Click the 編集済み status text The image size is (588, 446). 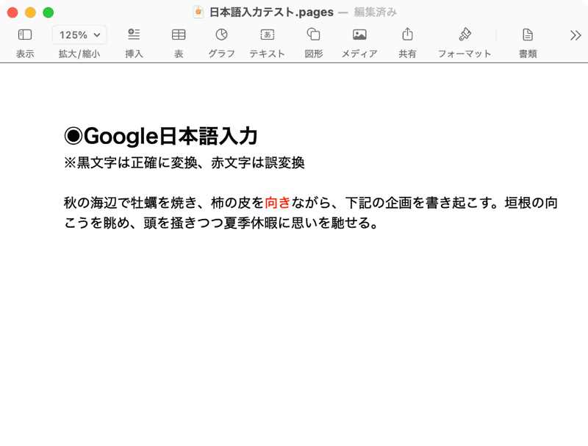tap(376, 12)
